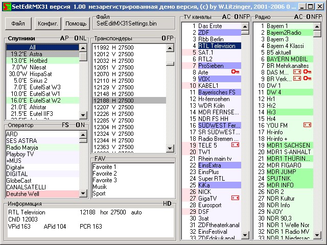
Task: Click the SetEditMX31 title bar application icon
Action: point(6,5)
